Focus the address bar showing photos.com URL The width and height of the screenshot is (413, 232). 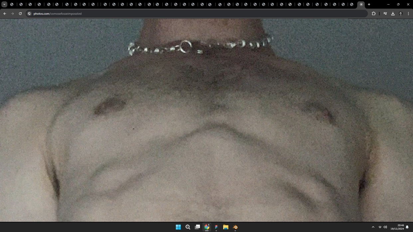pos(197,14)
